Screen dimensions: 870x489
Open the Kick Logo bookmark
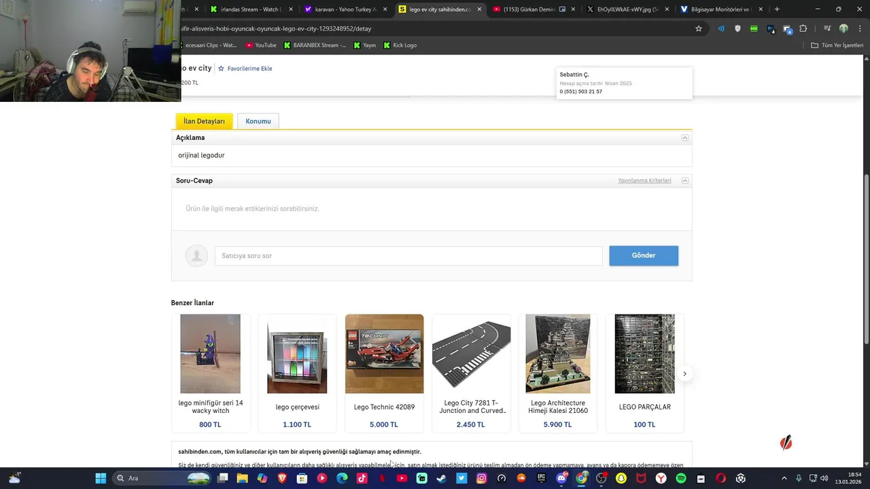400,46
